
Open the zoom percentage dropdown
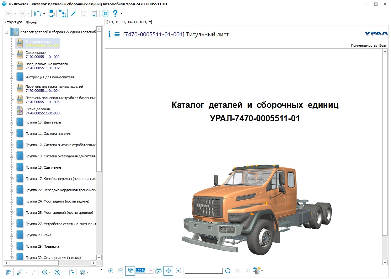tap(151, 271)
